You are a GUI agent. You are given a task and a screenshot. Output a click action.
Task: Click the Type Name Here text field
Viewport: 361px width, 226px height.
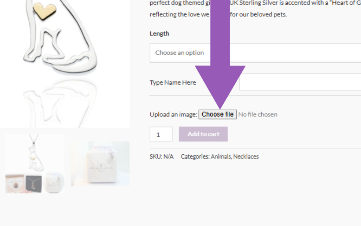[300, 82]
